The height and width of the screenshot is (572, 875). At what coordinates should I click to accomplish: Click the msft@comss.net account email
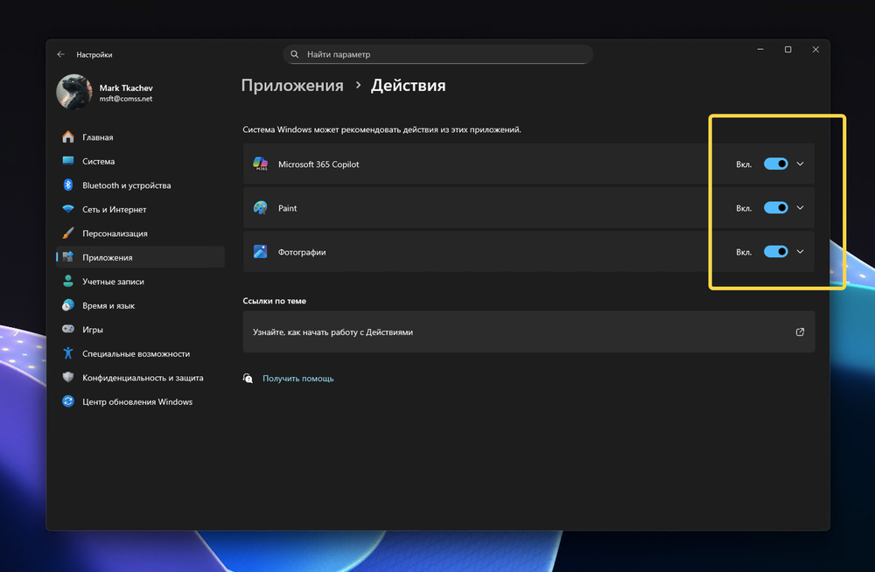point(125,99)
